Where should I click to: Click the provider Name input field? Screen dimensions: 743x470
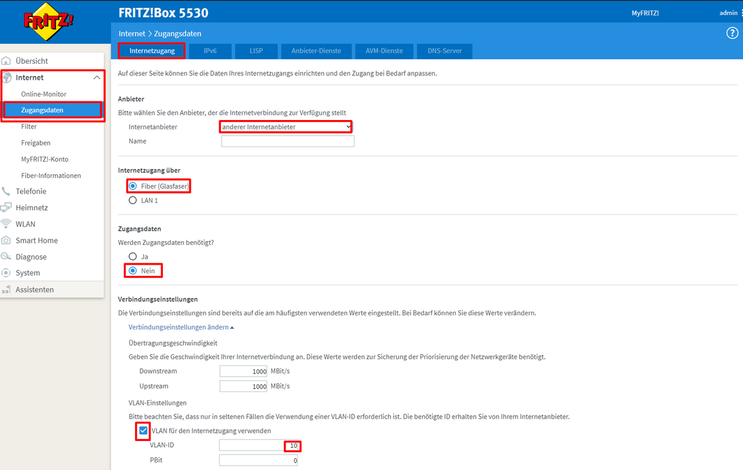click(x=288, y=141)
